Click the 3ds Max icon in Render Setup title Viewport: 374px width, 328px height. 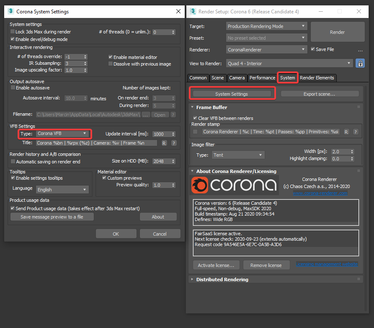click(193, 11)
